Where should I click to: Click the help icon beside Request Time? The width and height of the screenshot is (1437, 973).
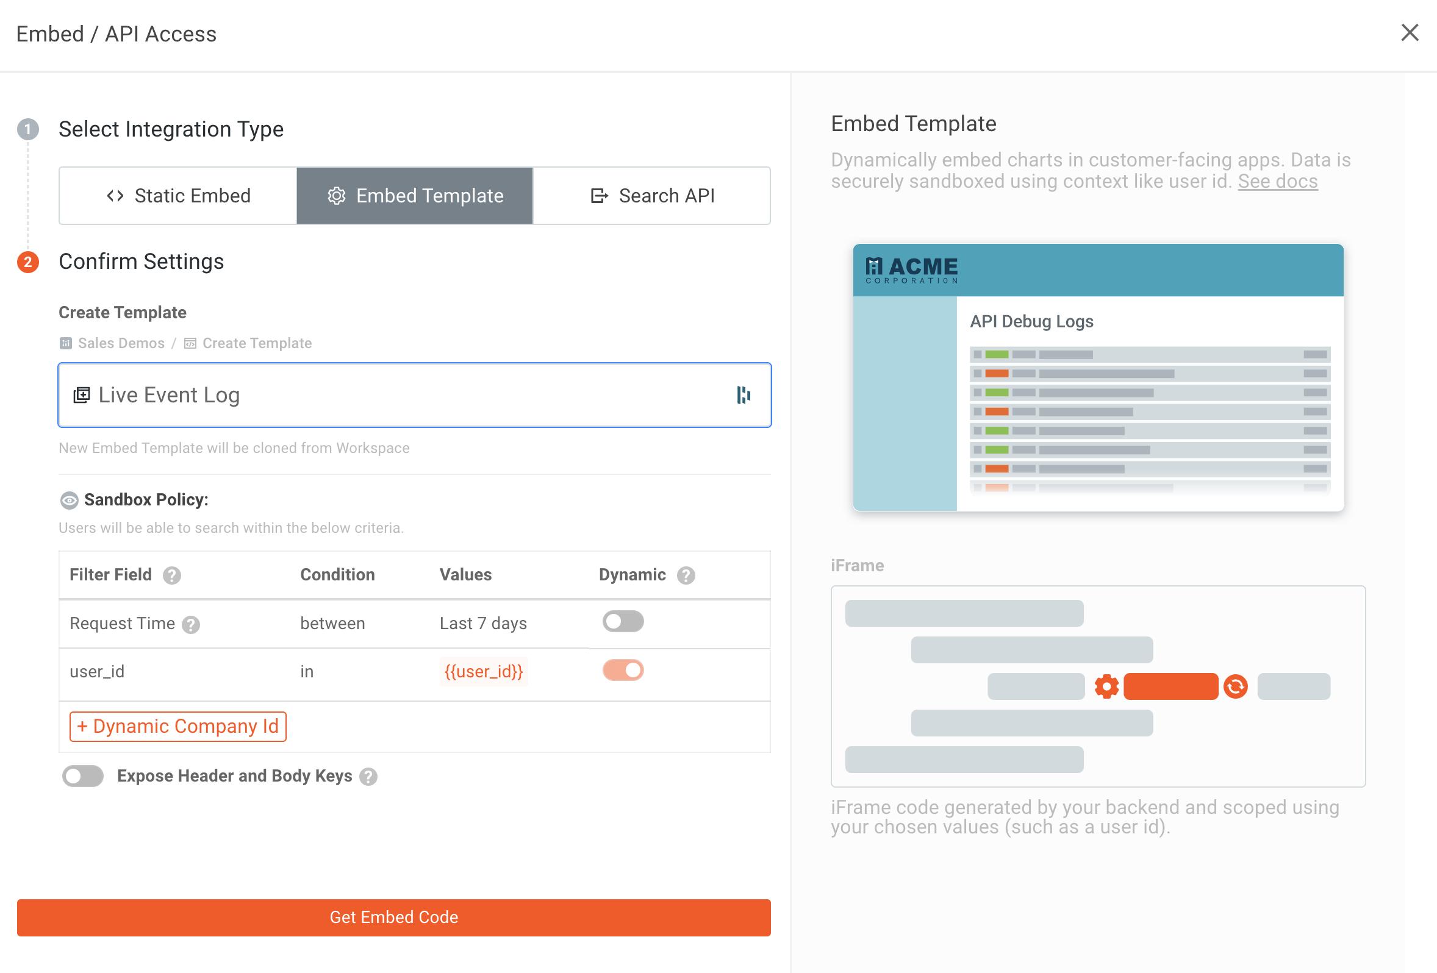[191, 625]
